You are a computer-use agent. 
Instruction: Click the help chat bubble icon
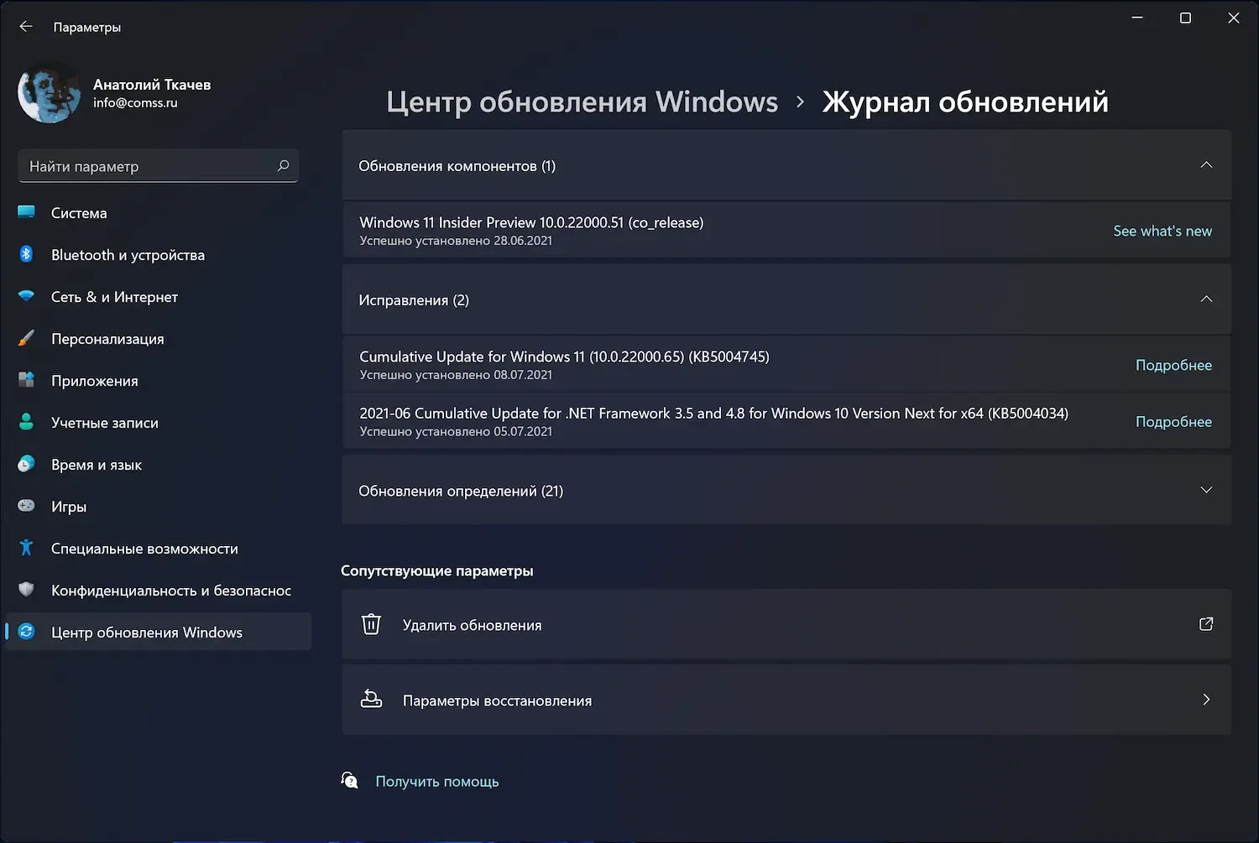click(350, 781)
